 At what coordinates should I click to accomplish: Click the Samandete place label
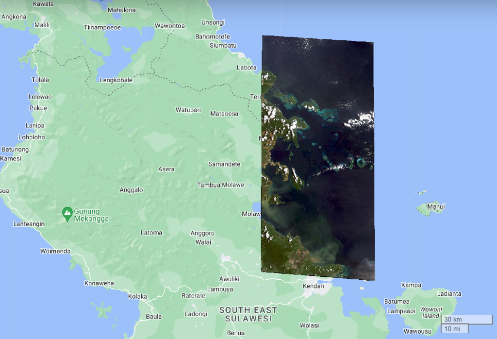[x=224, y=164]
